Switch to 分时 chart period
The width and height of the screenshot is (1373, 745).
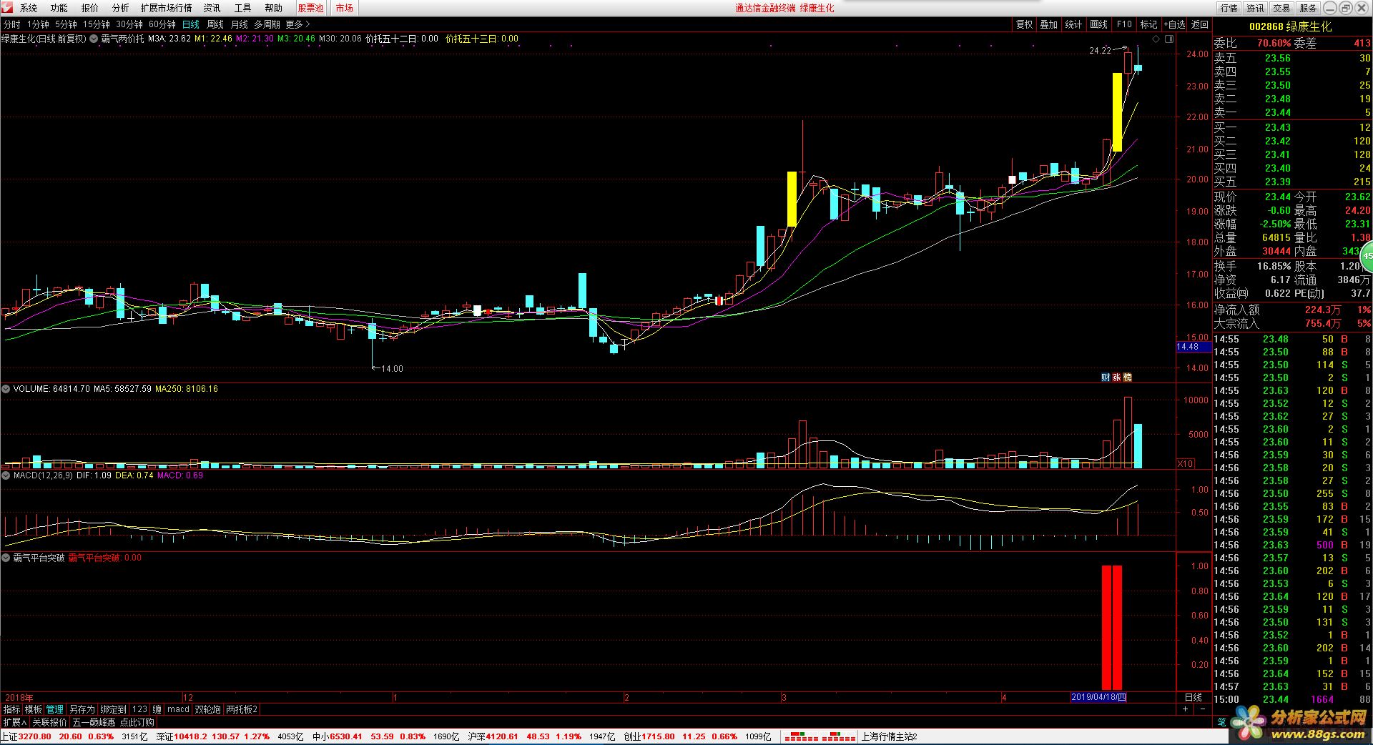pos(12,24)
